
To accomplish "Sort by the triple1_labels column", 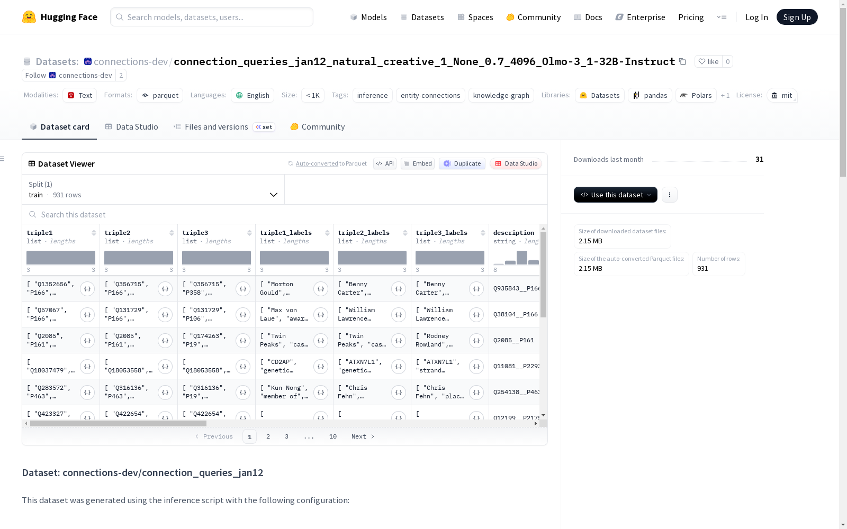I will coord(327,233).
